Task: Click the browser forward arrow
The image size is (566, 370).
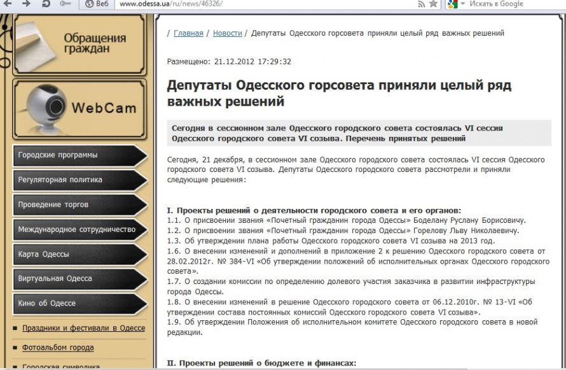Action: click(x=27, y=4)
